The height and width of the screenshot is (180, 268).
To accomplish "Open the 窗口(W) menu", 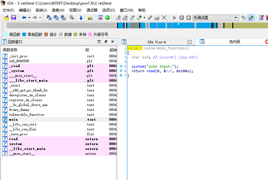I will [126, 10].
